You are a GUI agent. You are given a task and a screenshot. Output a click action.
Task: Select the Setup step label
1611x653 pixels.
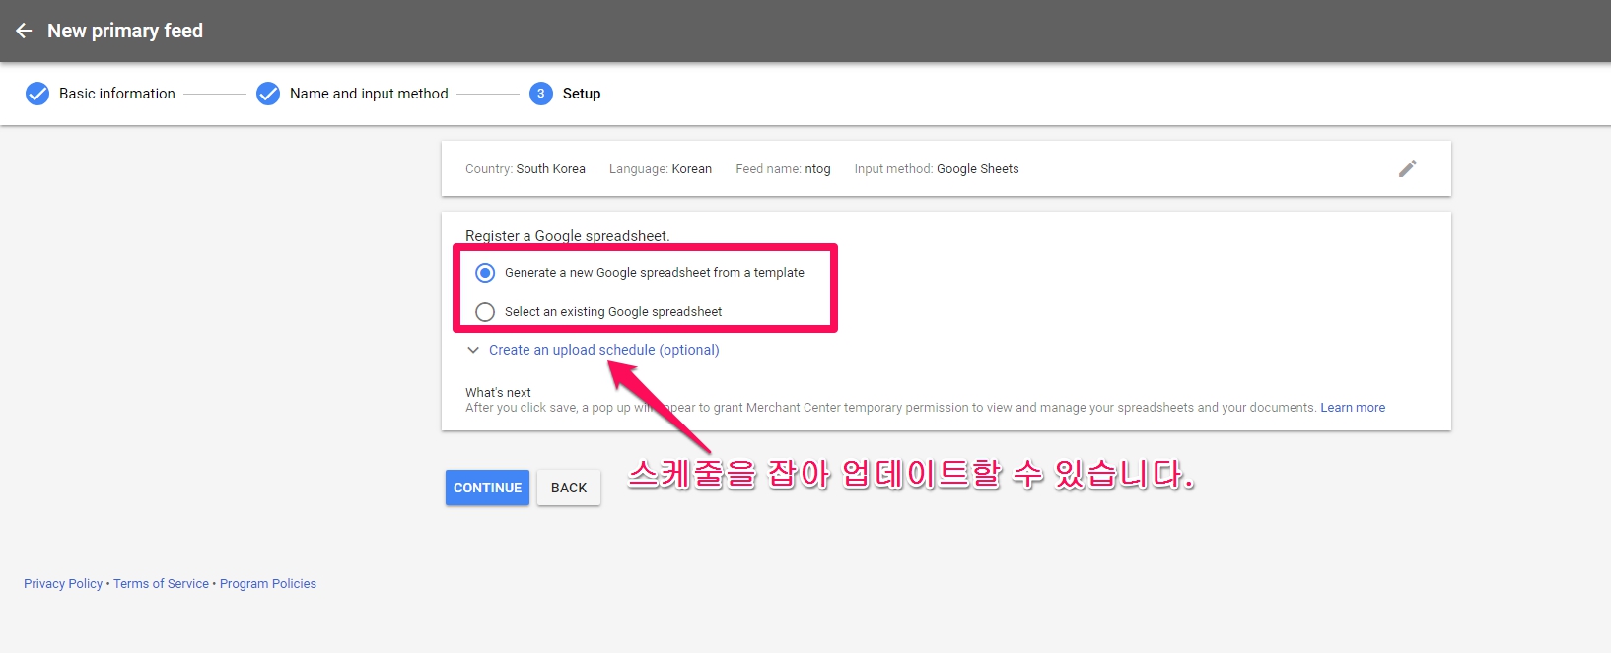(581, 94)
